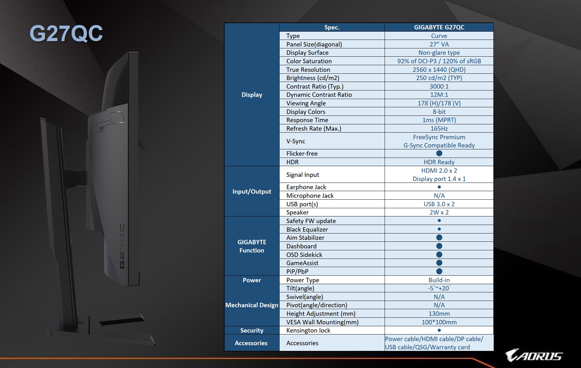Click the GameAssist dot indicator
The width and height of the screenshot is (581, 368).
[x=439, y=263]
